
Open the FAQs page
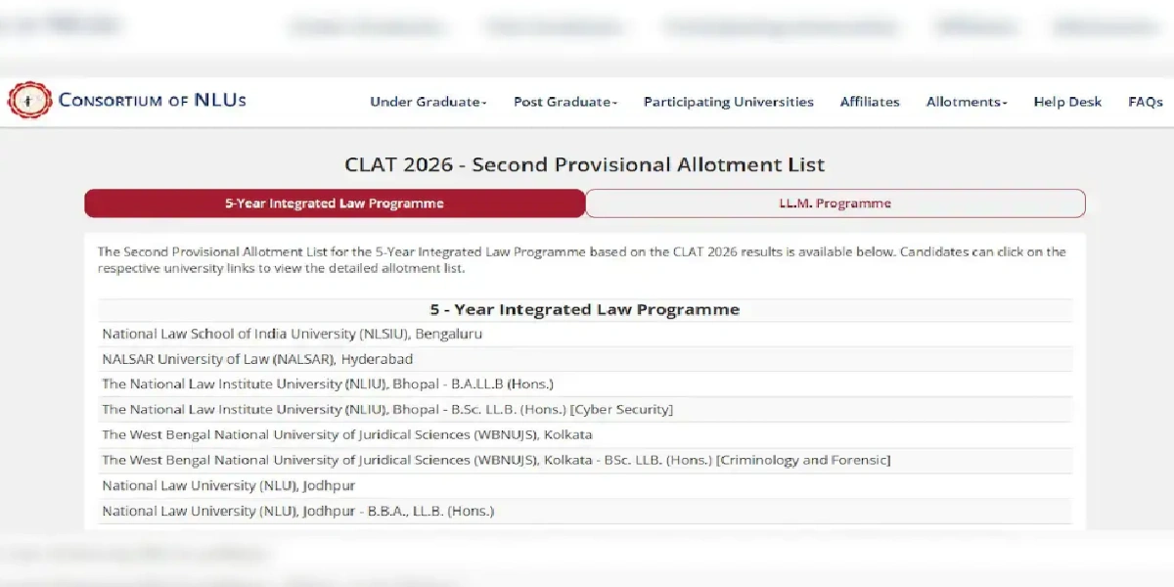point(1144,102)
